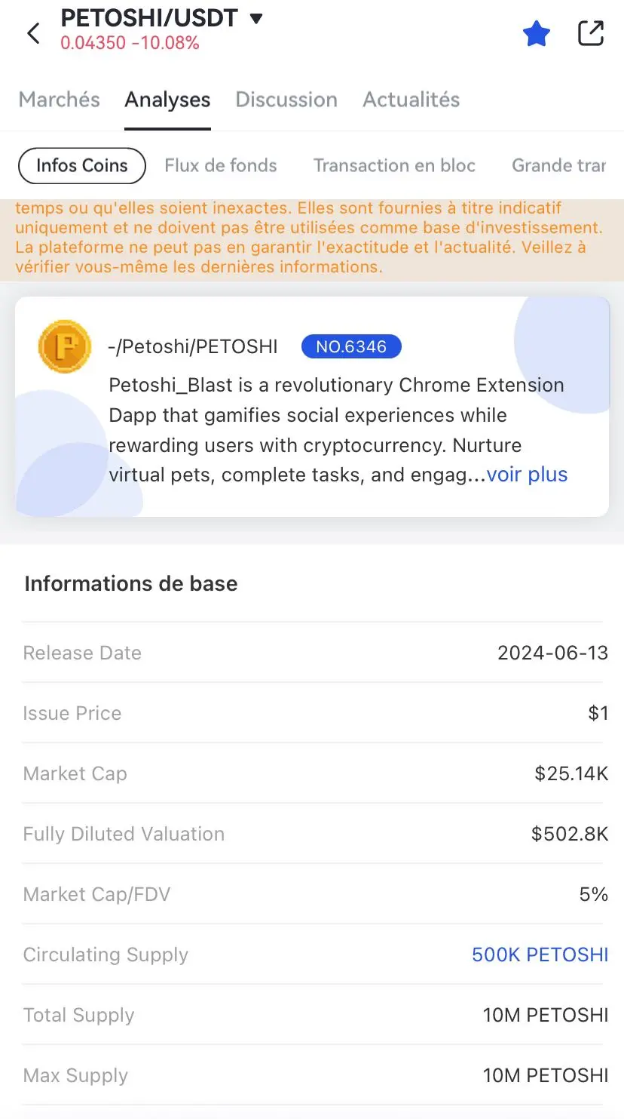This screenshot has height=1119, width=624.
Task: Select the Analyses tab
Action: click(167, 100)
